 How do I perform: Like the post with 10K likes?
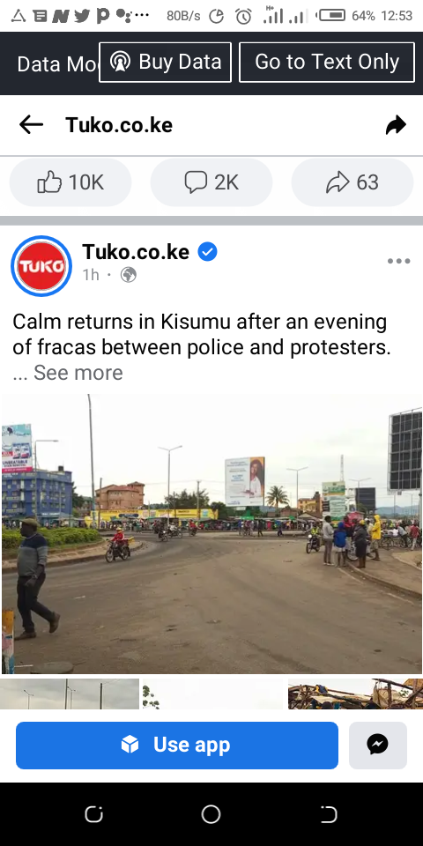point(70,182)
